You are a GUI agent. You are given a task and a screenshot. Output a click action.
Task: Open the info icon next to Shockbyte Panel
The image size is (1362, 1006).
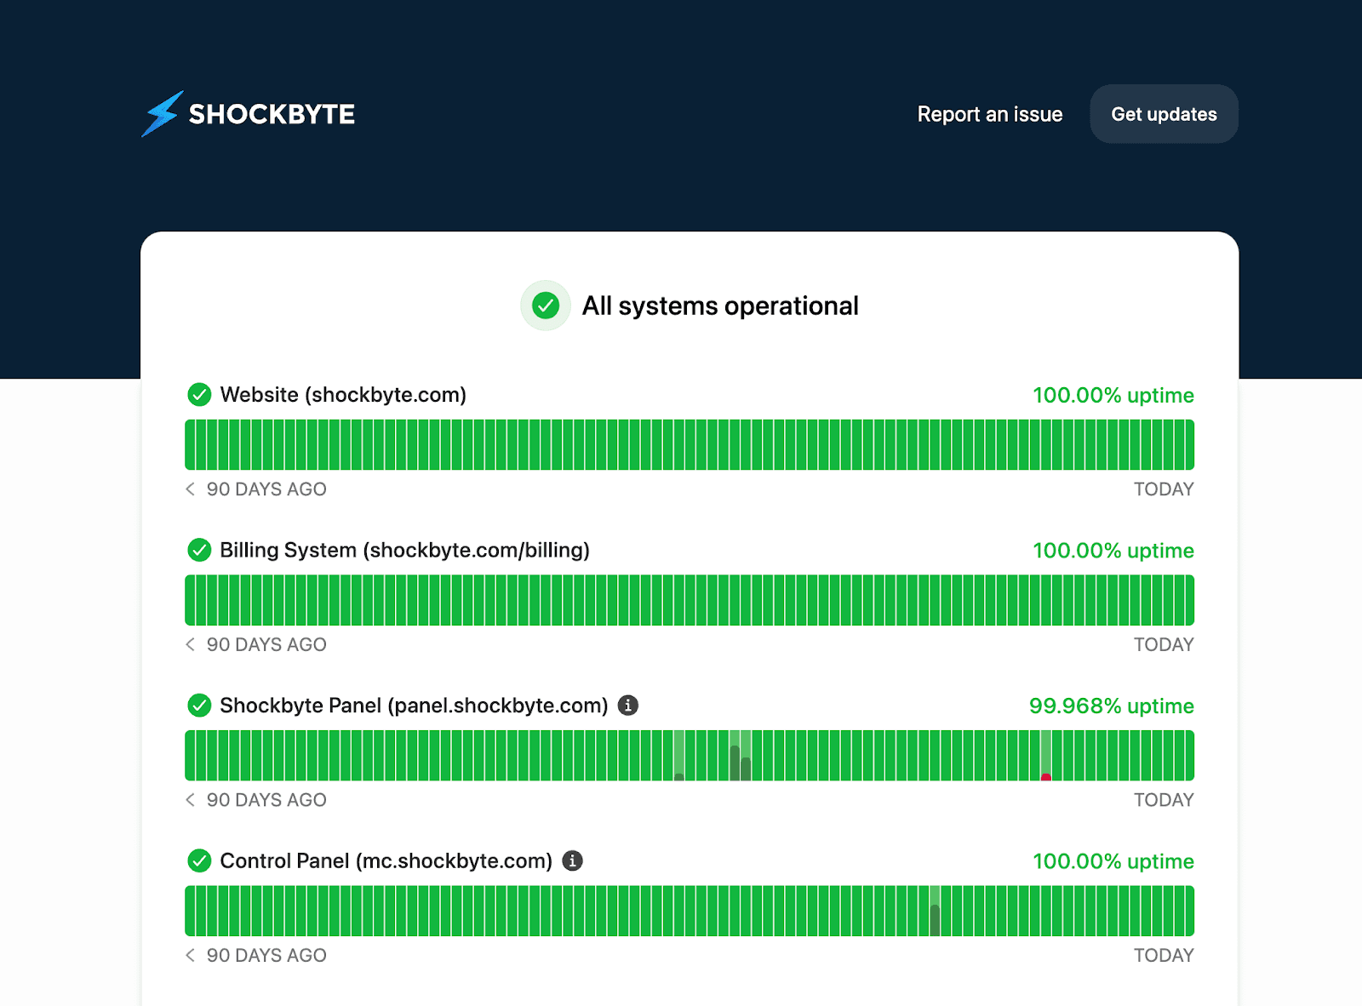click(628, 705)
